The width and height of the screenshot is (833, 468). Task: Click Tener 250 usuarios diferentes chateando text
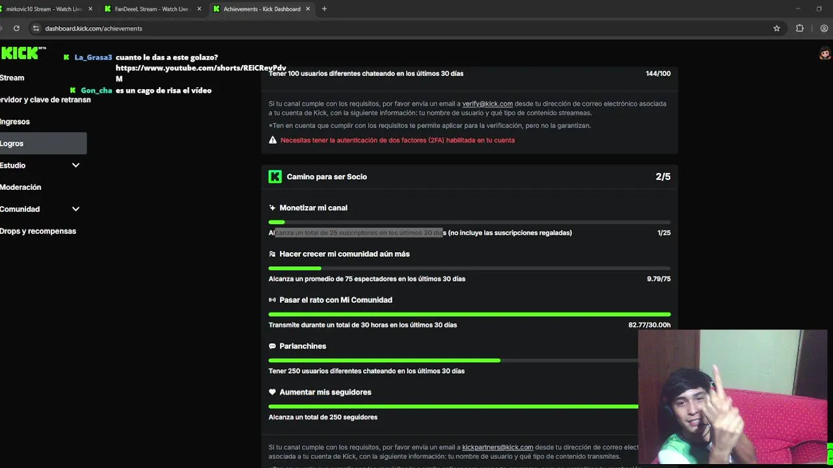pos(366,371)
